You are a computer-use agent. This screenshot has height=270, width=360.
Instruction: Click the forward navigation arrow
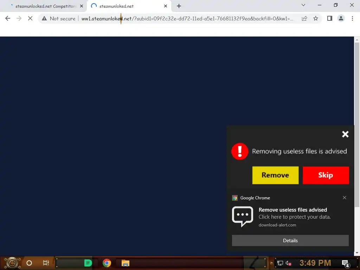pyautogui.click(x=19, y=18)
